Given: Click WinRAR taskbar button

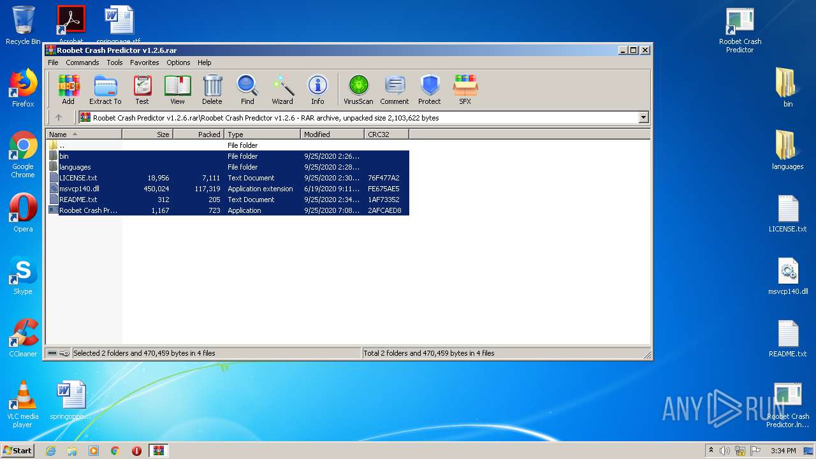Looking at the screenshot, I should click(158, 450).
